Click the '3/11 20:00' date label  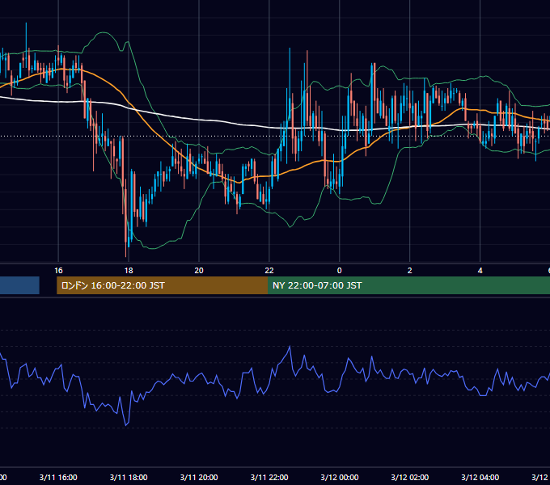click(199, 477)
